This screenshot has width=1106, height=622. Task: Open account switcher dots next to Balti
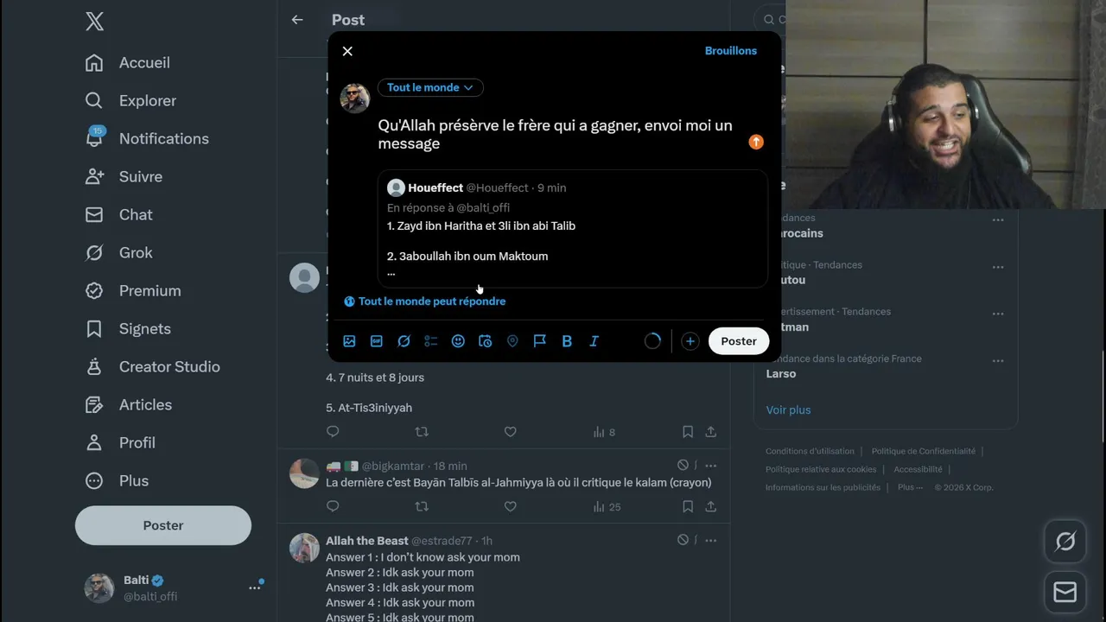(x=255, y=587)
